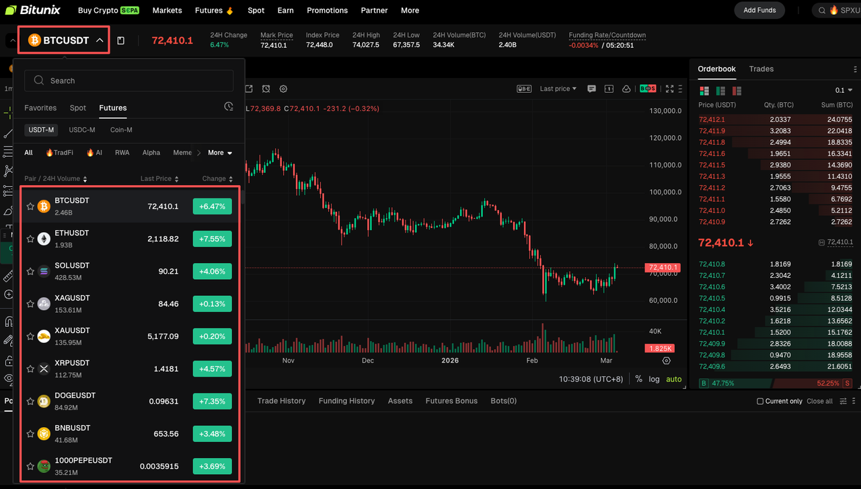Open orderbook panel more options menu
The width and height of the screenshot is (861, 489).
[856, 69]
